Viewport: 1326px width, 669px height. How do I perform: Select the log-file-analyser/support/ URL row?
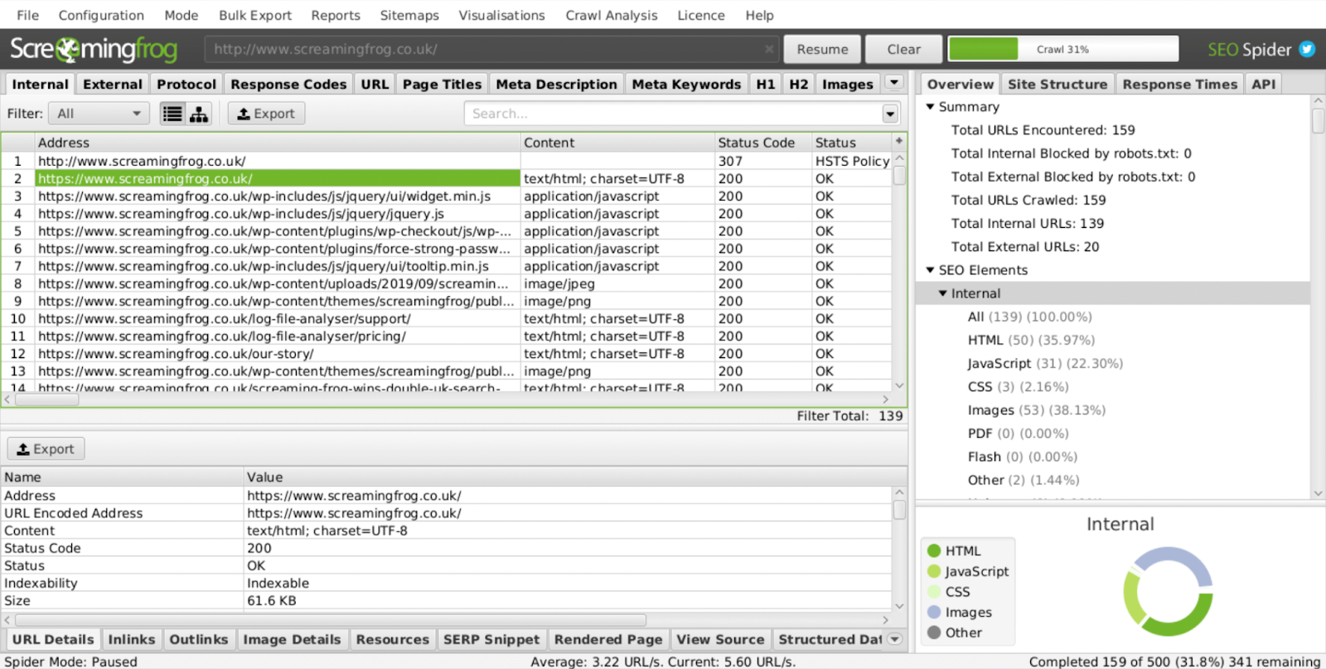447,318
